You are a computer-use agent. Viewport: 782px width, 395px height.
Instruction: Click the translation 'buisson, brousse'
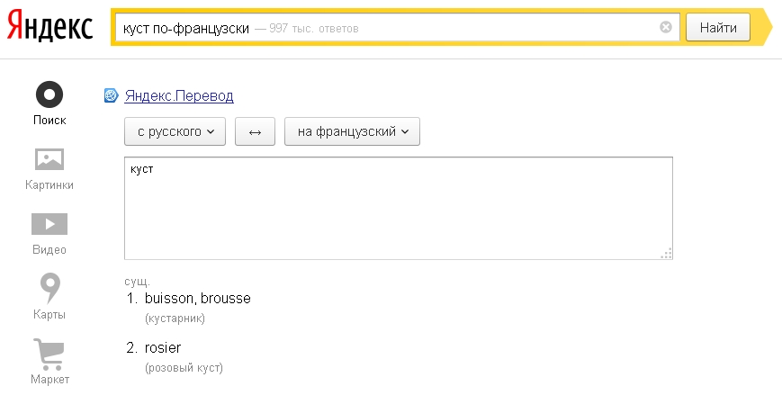coord(197,299)
